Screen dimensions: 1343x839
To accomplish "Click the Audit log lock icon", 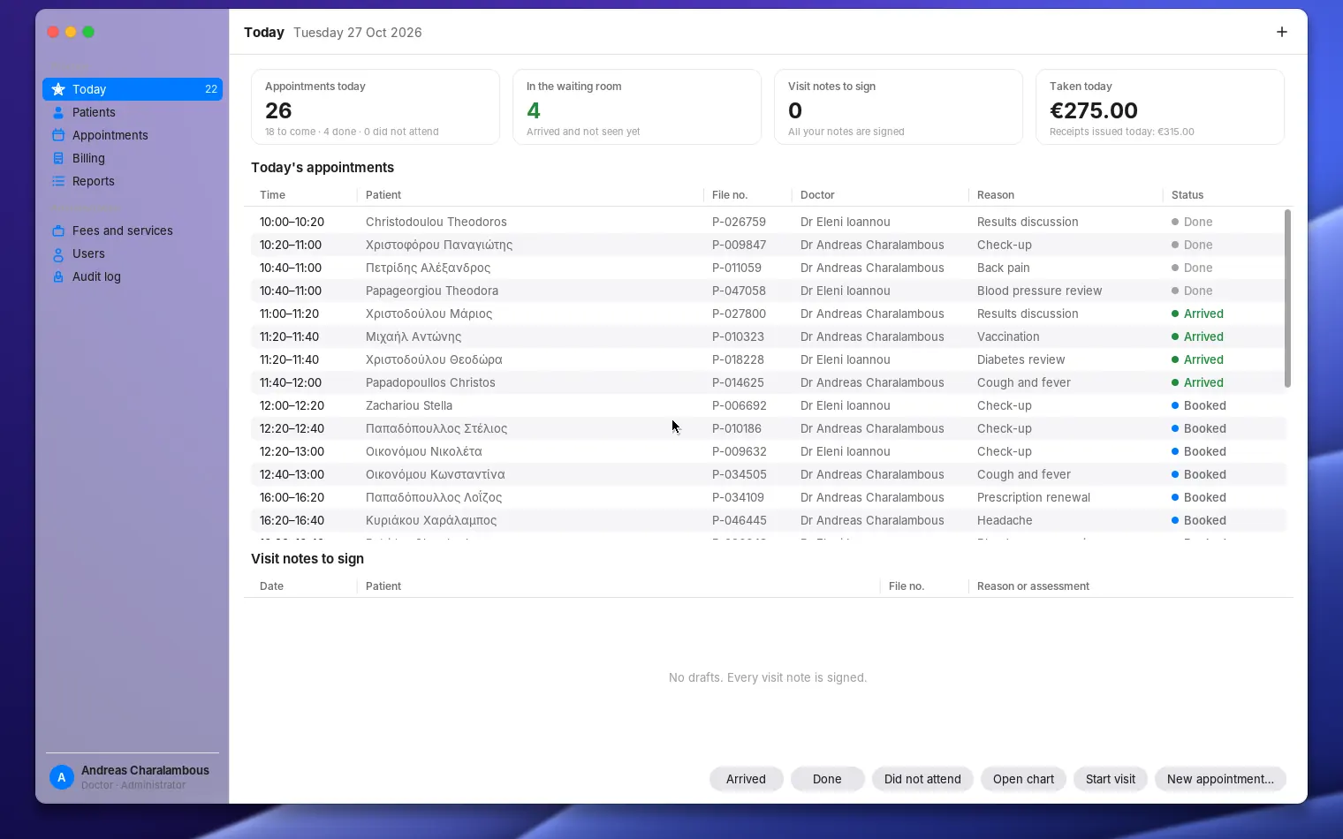I will click(x=58, y=276).
